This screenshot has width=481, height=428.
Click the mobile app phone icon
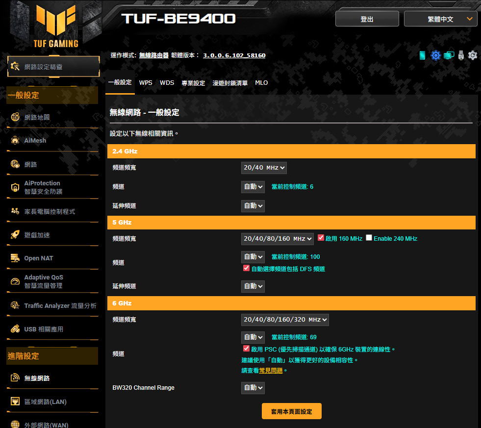(423, 55)
